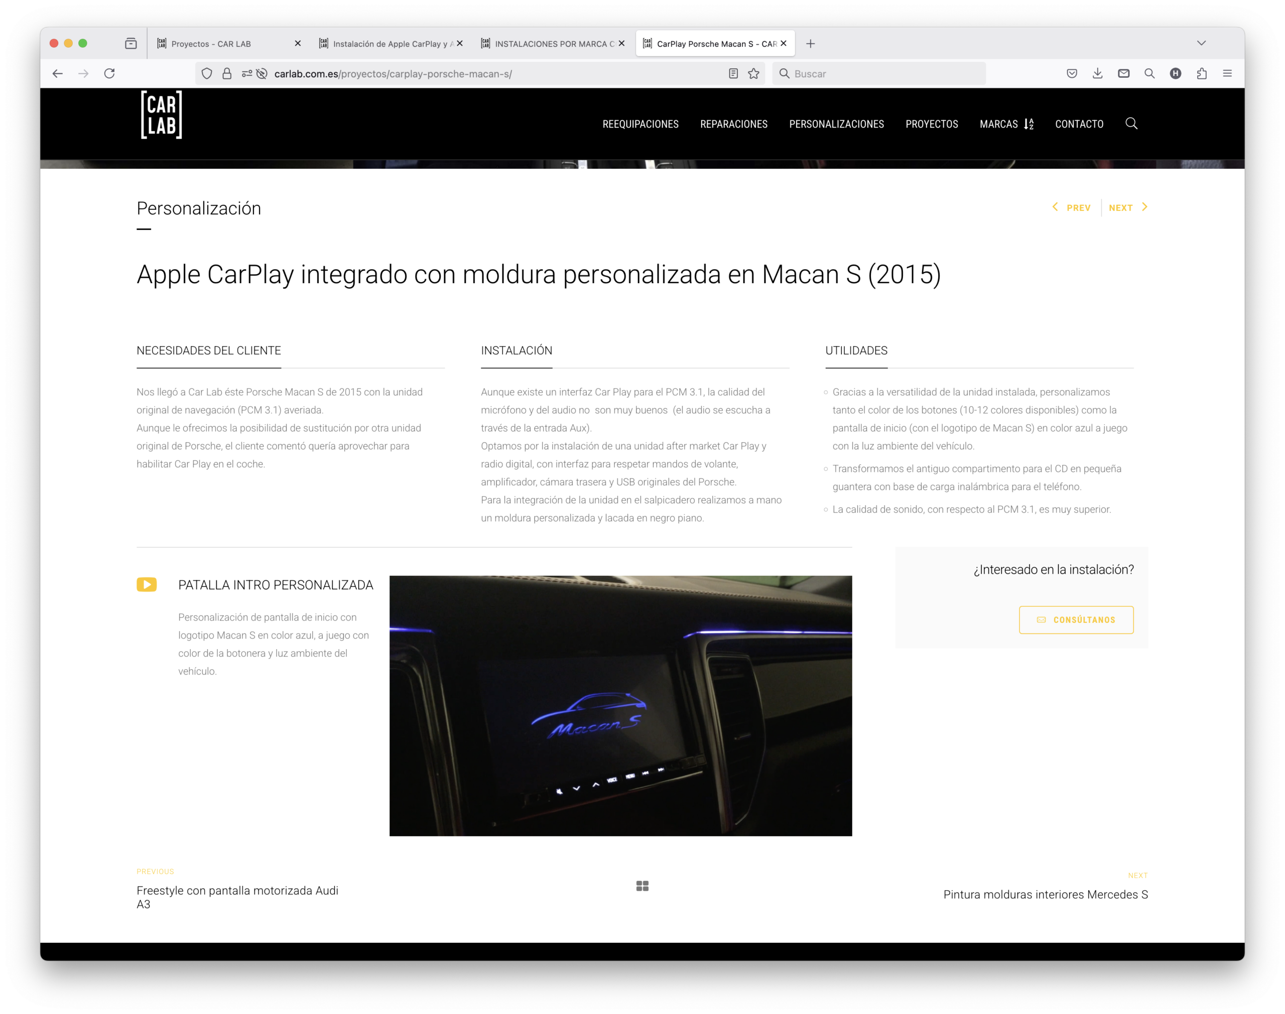1285x1014 pixels.
Task: Expand the list all tabs chevron
Action: point(1201,43)
